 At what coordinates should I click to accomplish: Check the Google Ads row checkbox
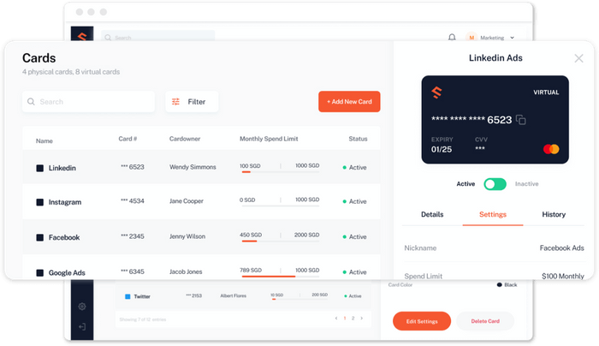pyautogui.click(x=39, y=272)
